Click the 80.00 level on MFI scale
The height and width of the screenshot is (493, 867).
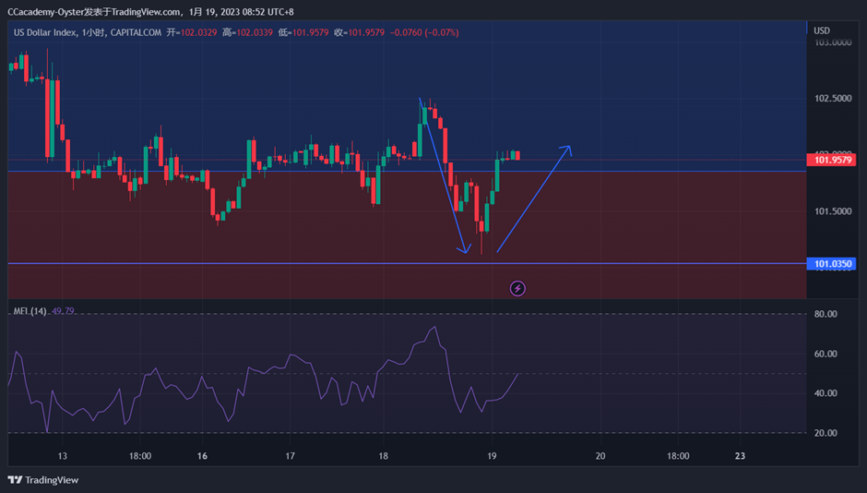click(827, 314)
